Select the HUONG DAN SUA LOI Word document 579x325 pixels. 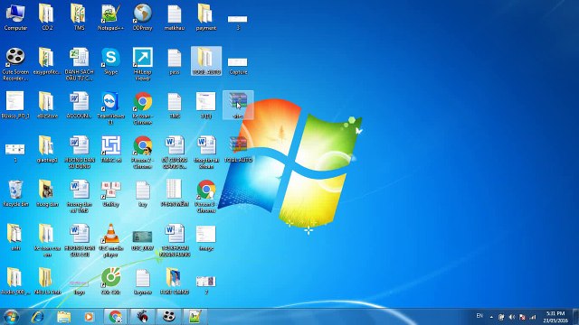[79, 241]
